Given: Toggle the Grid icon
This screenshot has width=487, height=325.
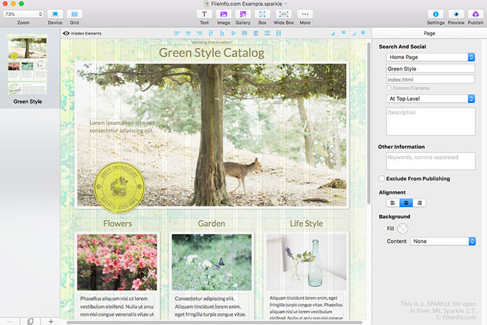Looking at the screenshot, I should click(74, 14).
